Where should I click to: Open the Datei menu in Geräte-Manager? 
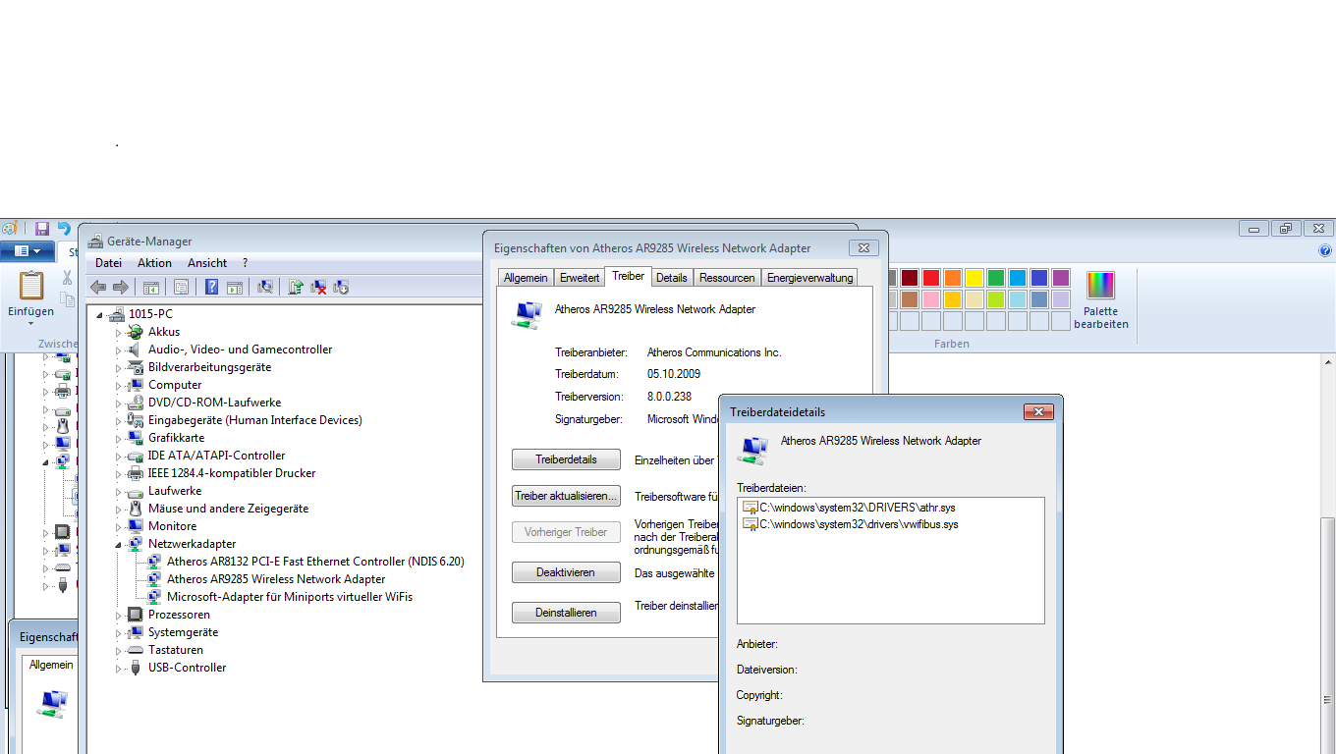pos(109,263)
